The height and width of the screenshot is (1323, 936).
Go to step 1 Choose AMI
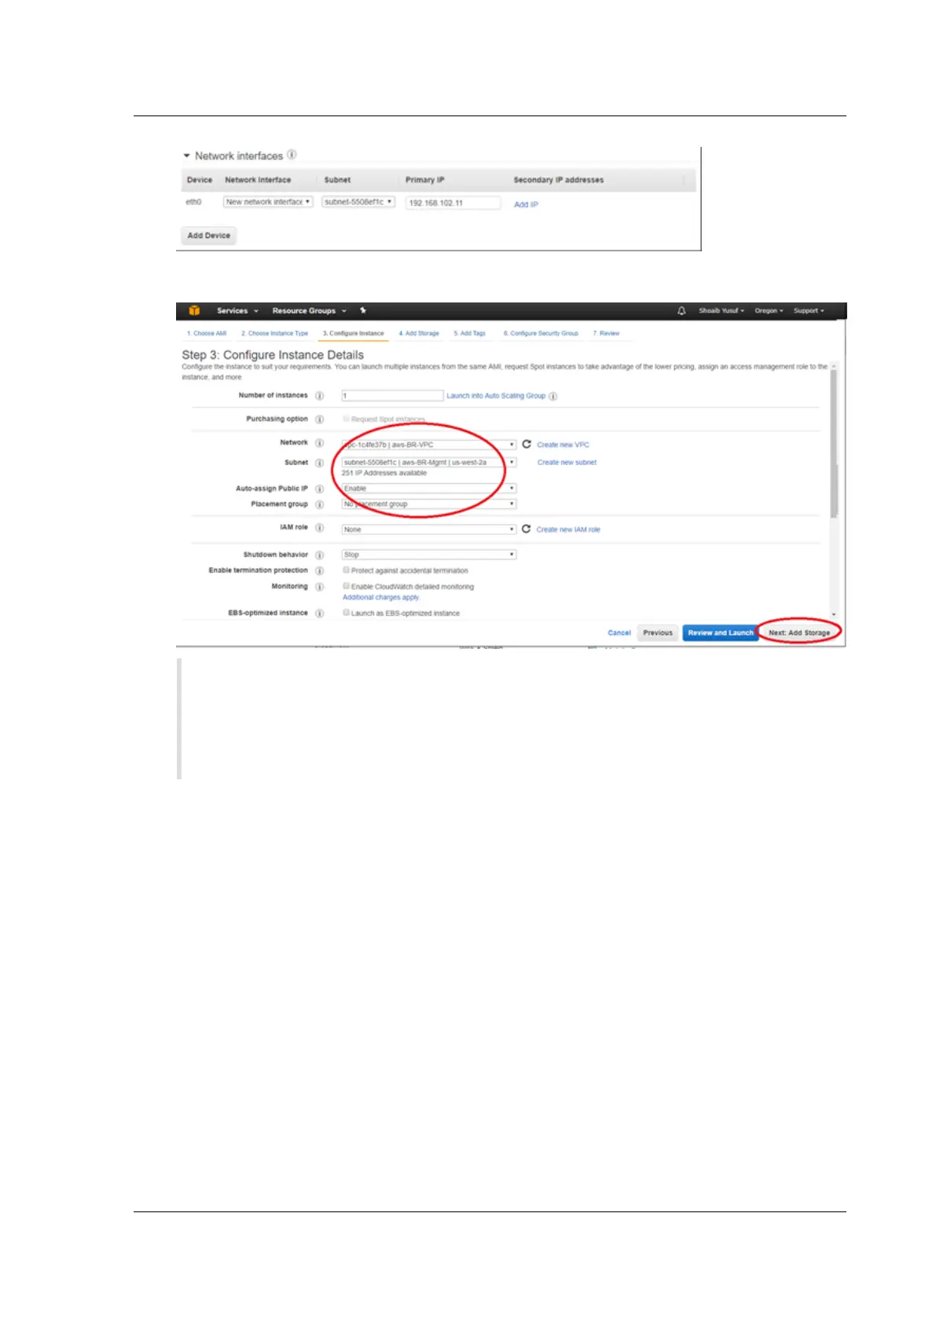pyautogui.click(x=207, y=333)
